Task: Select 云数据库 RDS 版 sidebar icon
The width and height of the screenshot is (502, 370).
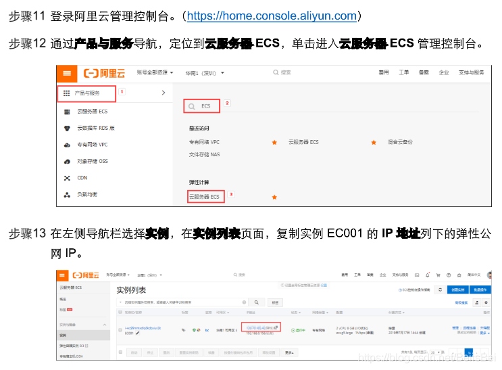Action: (67, 129)
